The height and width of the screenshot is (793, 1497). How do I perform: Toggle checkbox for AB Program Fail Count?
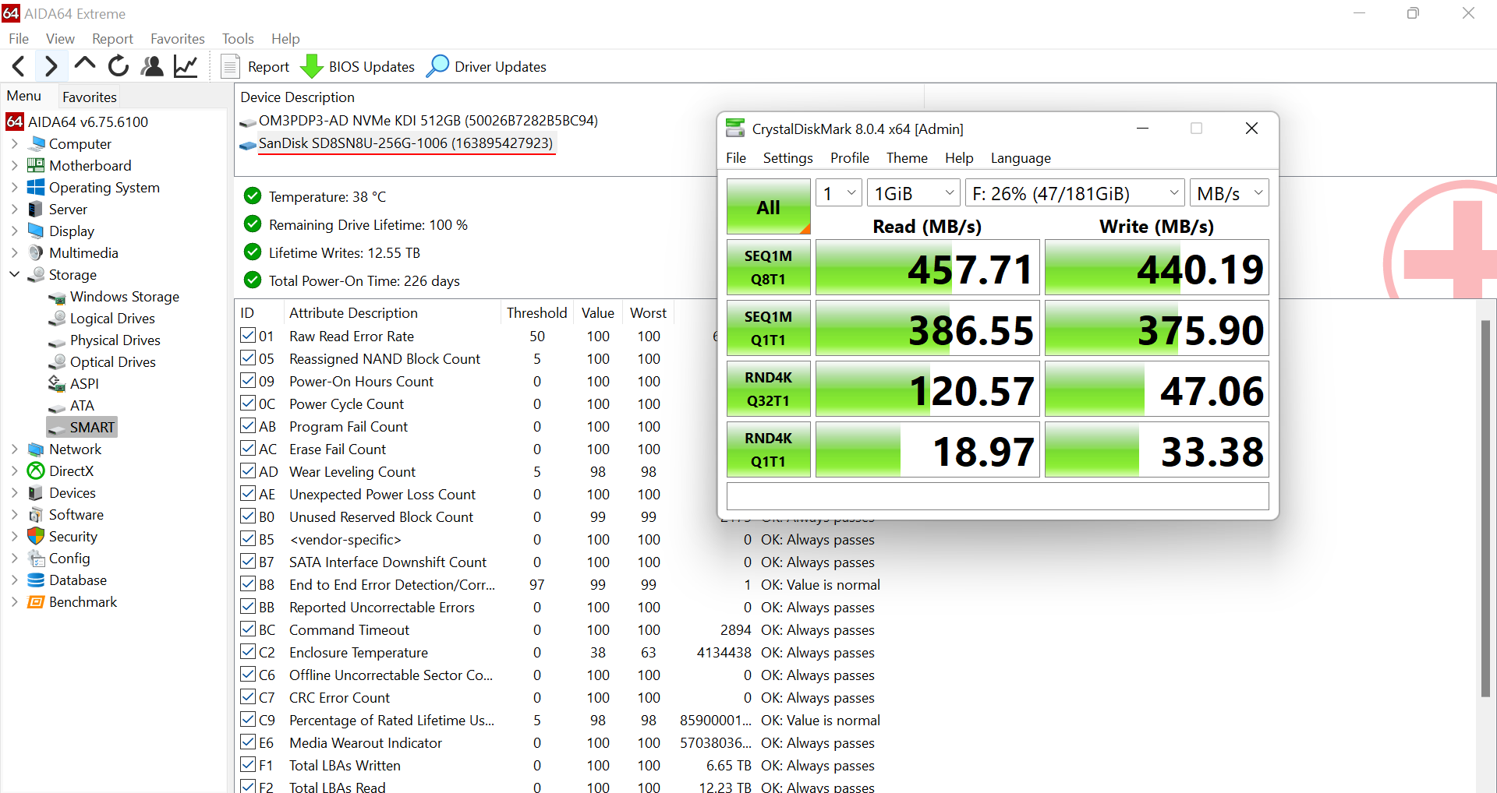pos(248,426)
